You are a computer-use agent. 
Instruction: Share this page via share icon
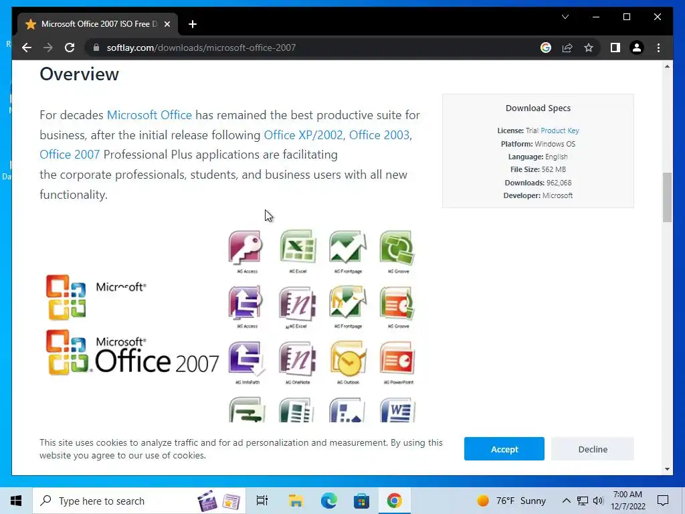[567, 48]
